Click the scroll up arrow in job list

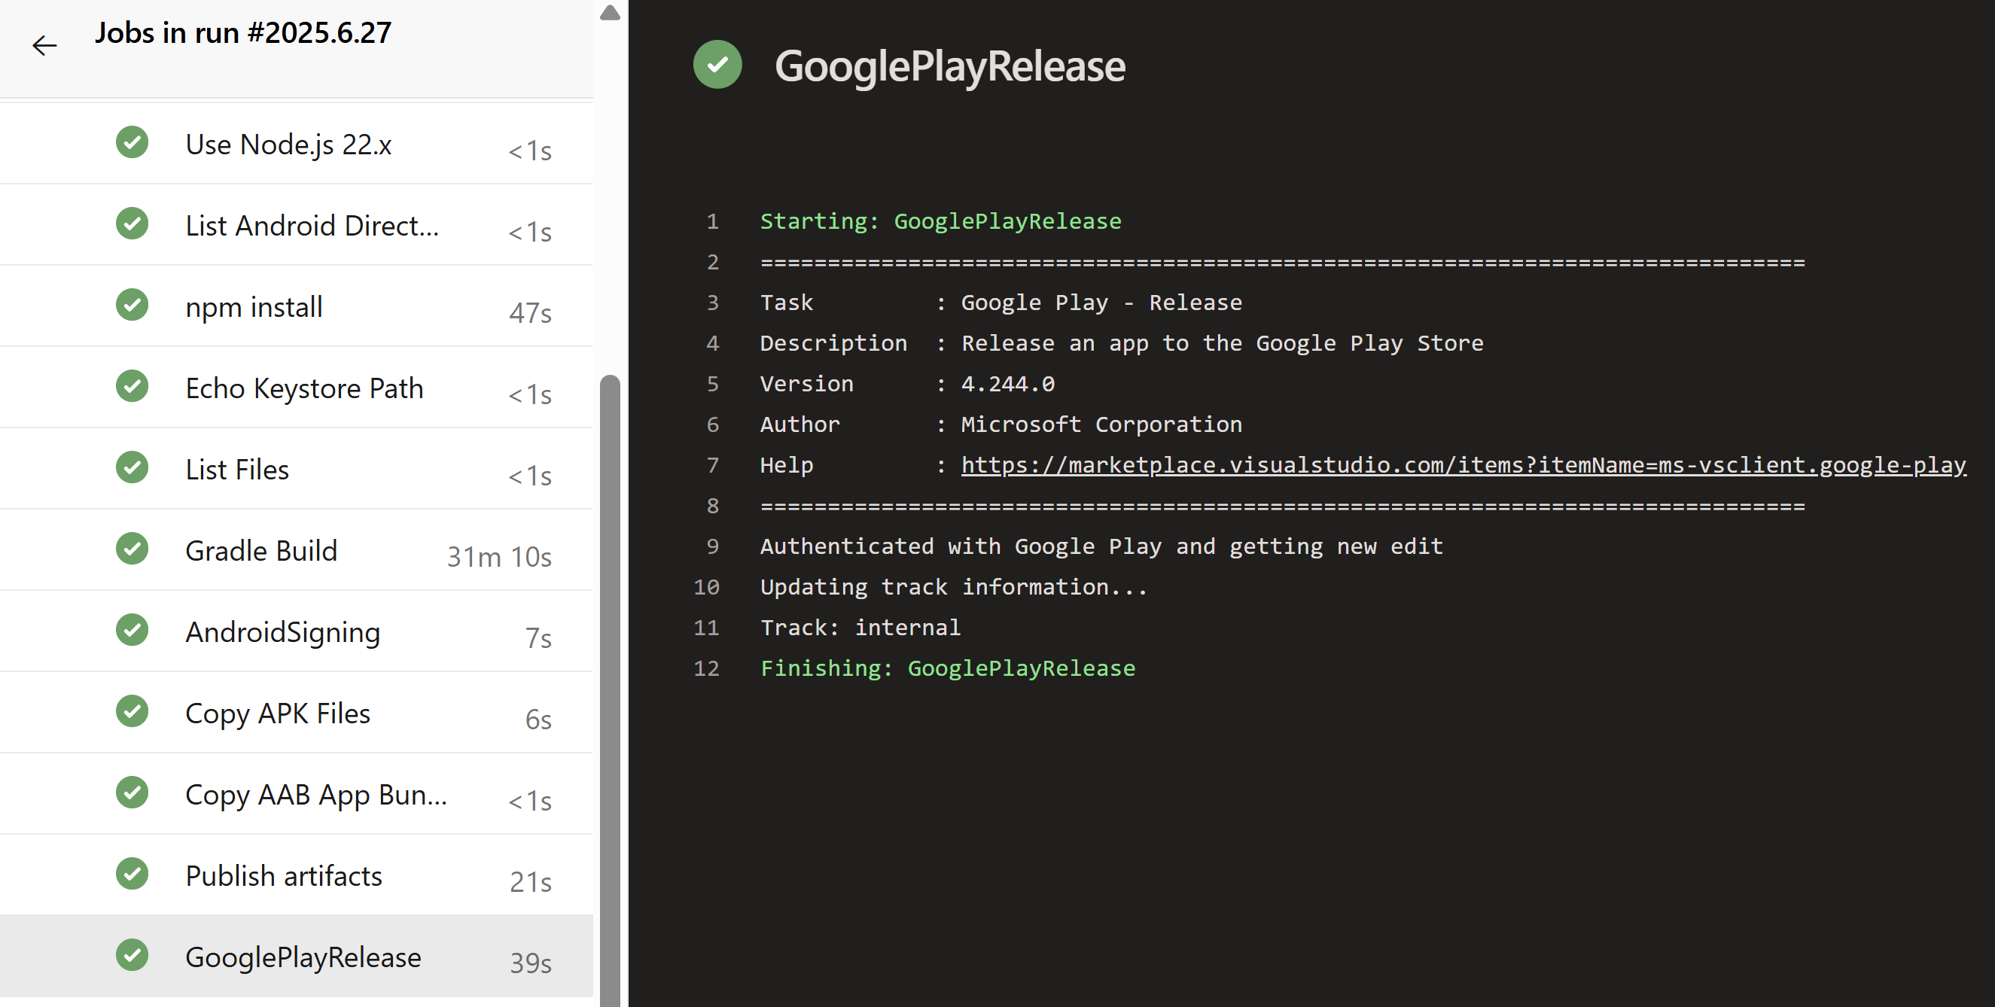611,12
